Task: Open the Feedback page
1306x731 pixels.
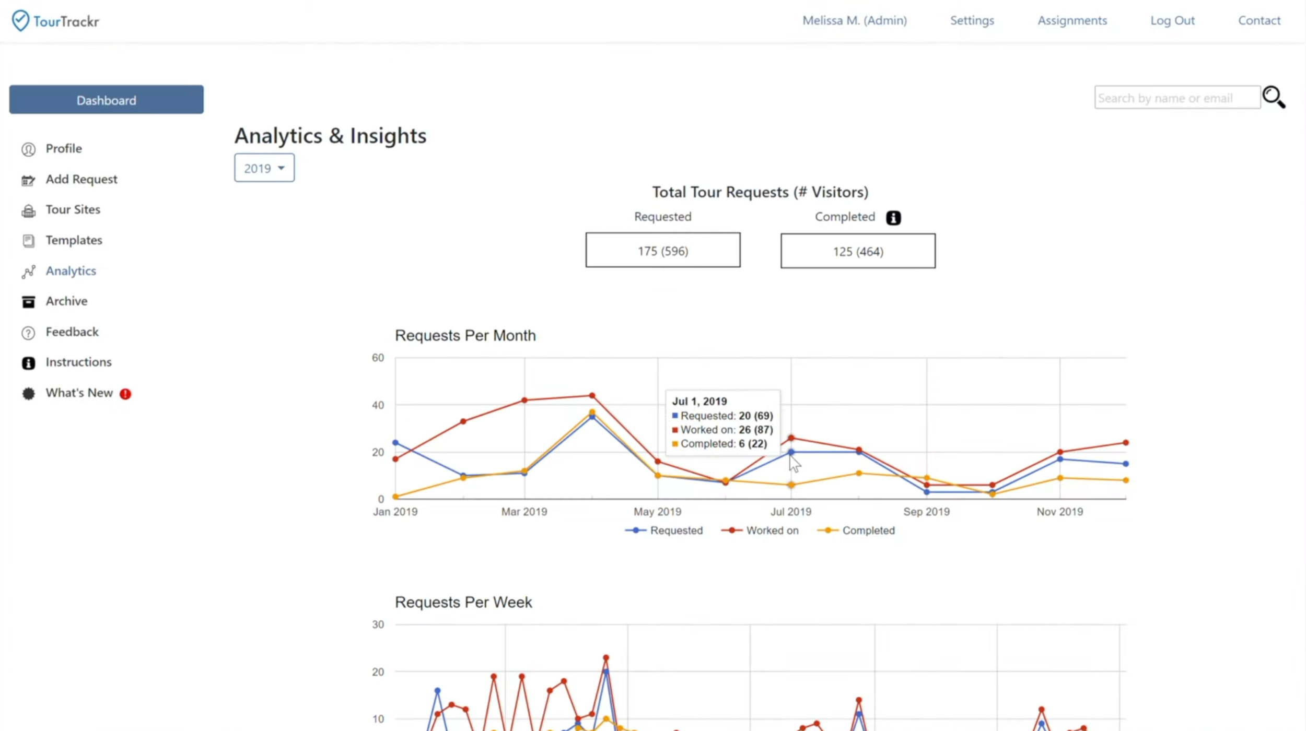Action: click(x=72, y=332)
